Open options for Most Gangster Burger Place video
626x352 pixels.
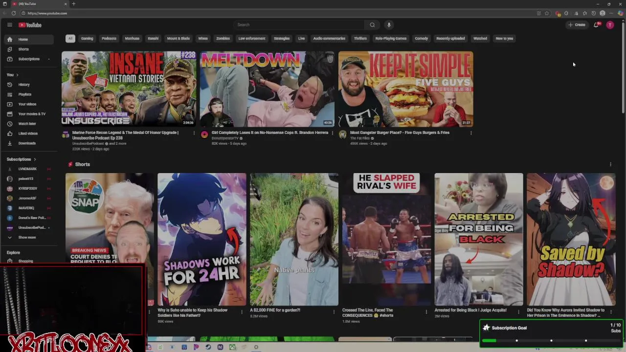tap(471, 133)
